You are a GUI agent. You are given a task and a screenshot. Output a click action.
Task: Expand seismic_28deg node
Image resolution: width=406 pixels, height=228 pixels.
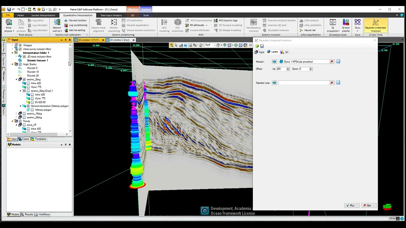pos(16,117)
